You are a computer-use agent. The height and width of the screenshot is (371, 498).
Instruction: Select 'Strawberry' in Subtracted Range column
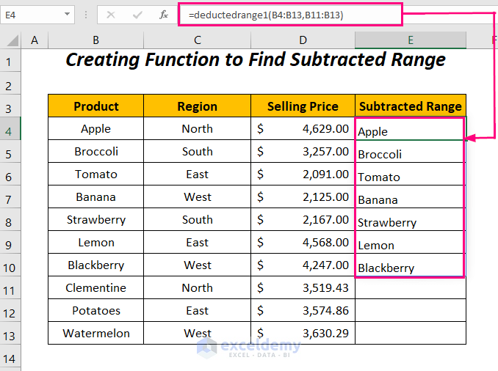tap(411, 219)
